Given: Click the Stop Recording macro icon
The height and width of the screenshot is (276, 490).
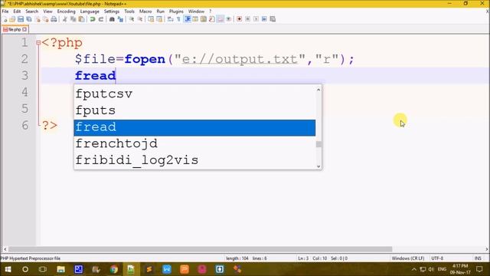Looking at the screenshot, I should 247,19.
